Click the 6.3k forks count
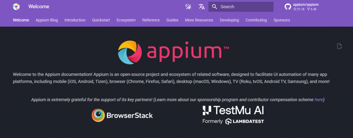The height and width of the screenshot is (138, 353). tap(312, 9)
